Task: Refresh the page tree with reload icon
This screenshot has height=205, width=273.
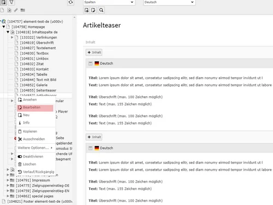Action: point(70,2)
